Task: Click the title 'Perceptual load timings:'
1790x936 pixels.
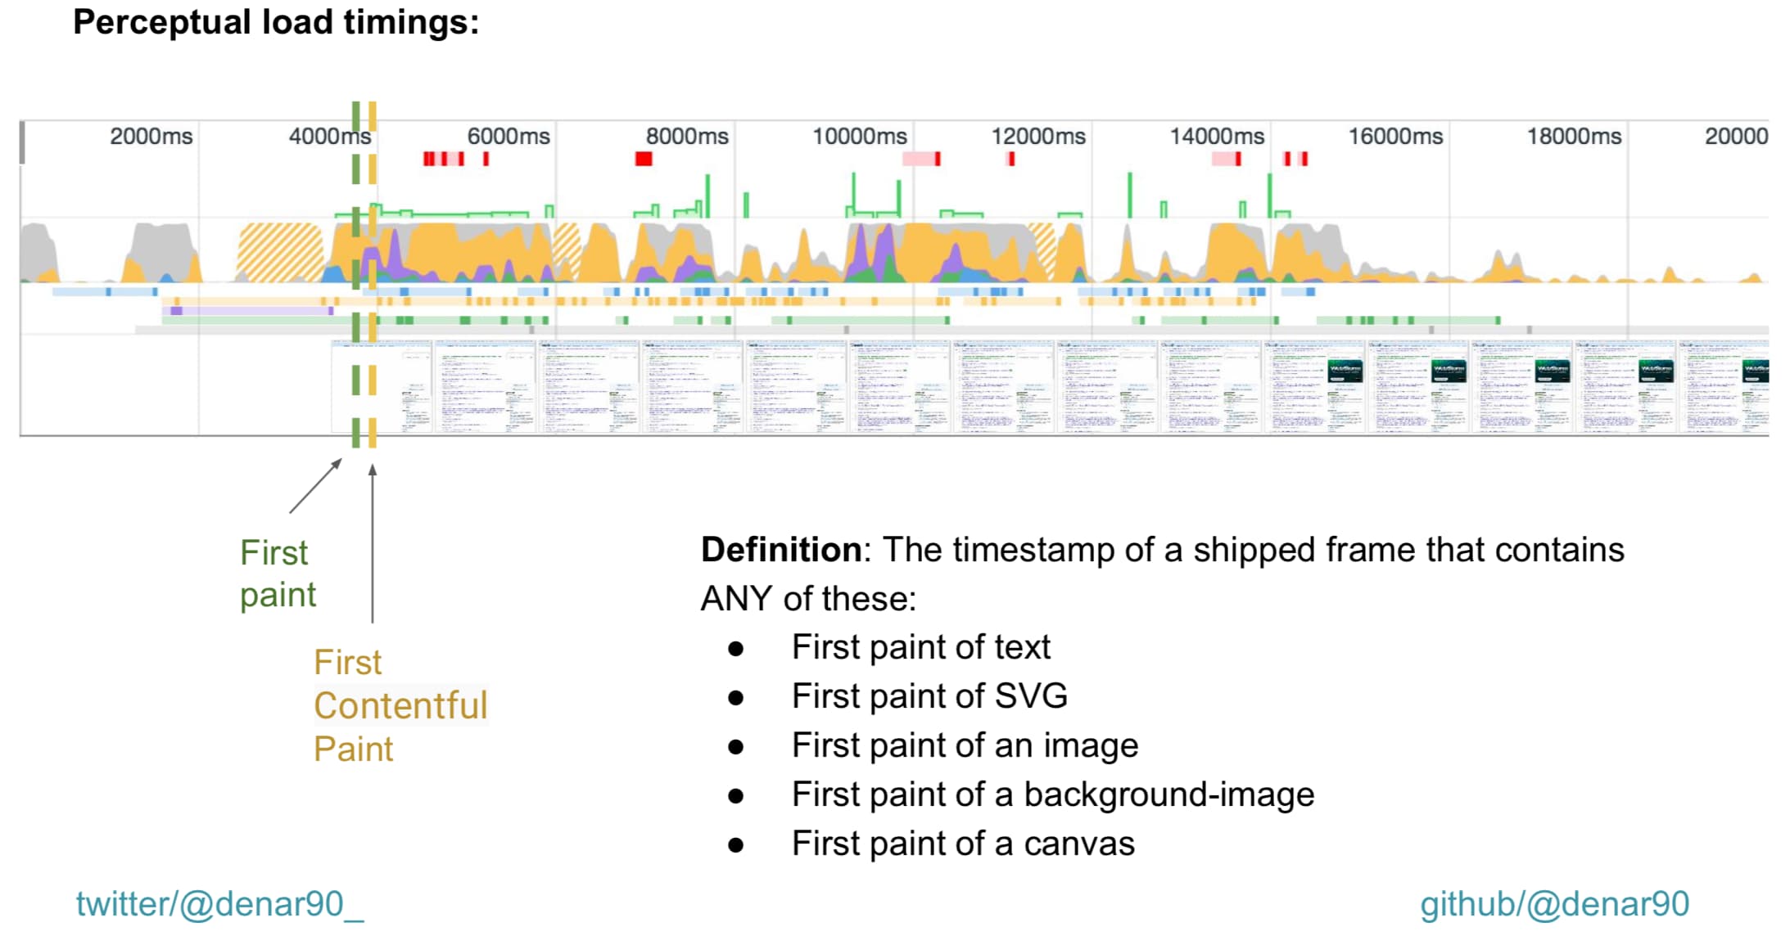Action: coord(275,21)
